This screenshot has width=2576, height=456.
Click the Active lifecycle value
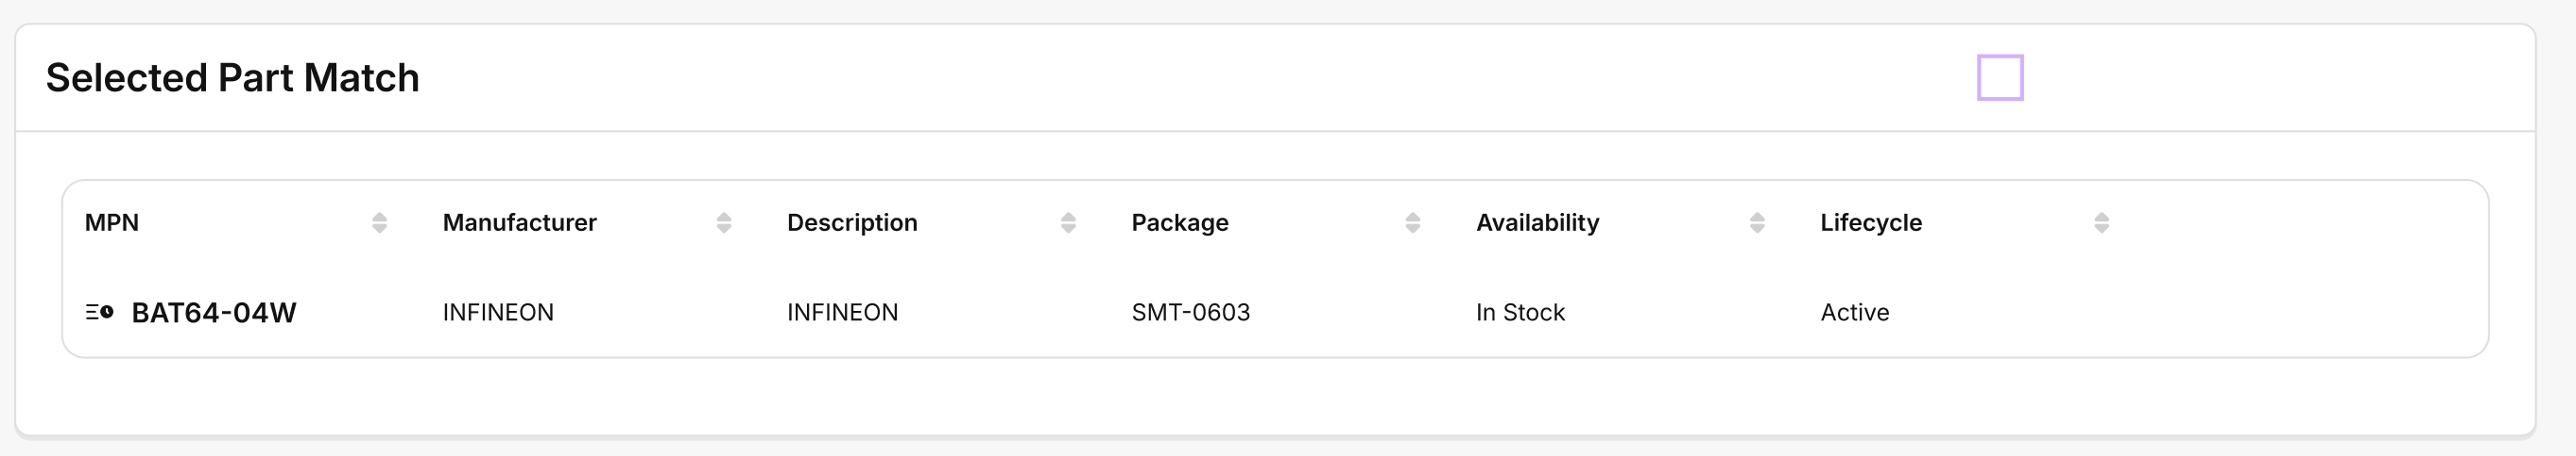pos(1855,312)
